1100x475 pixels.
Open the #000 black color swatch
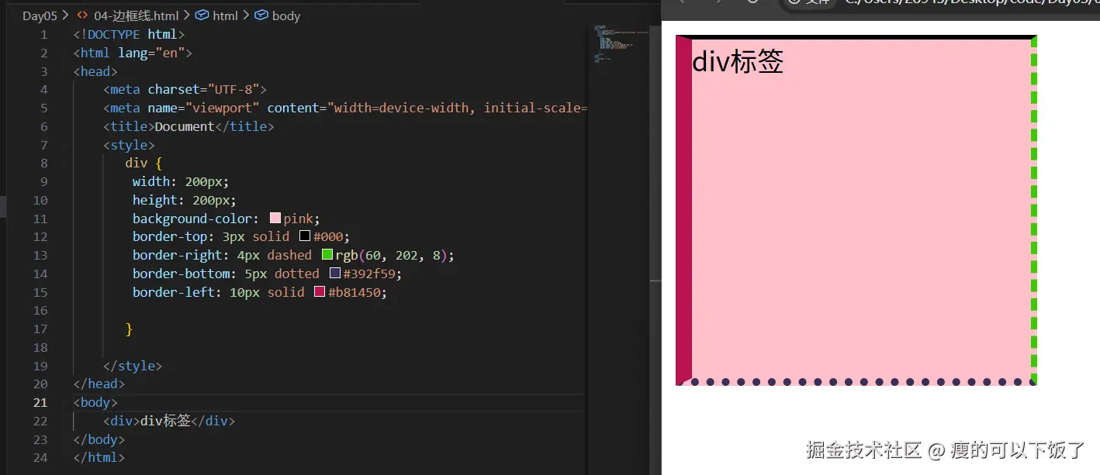coord(305,237)
